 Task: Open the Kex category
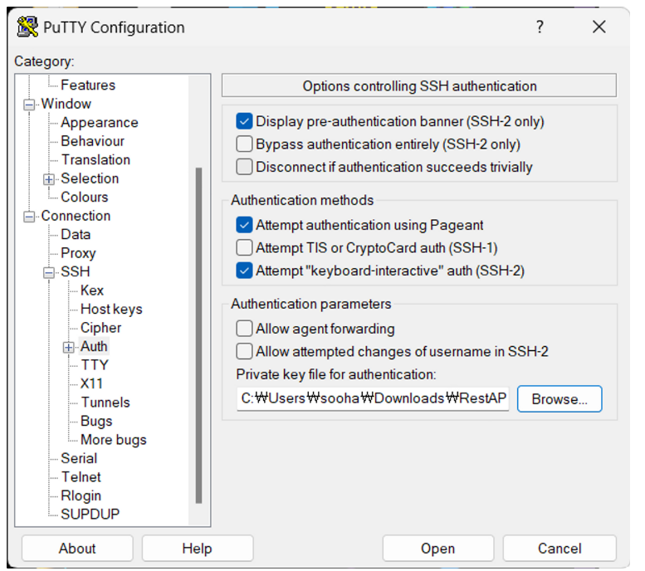pyautogui.click(x=92, y=290)
